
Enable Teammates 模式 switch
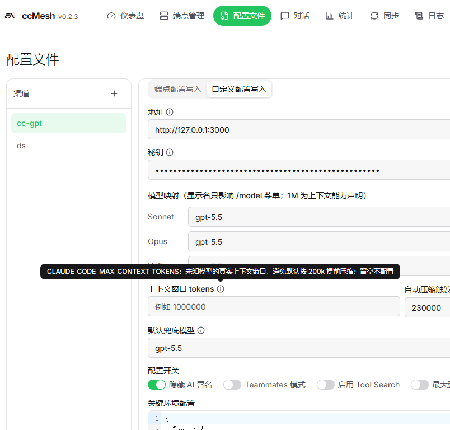232,385
